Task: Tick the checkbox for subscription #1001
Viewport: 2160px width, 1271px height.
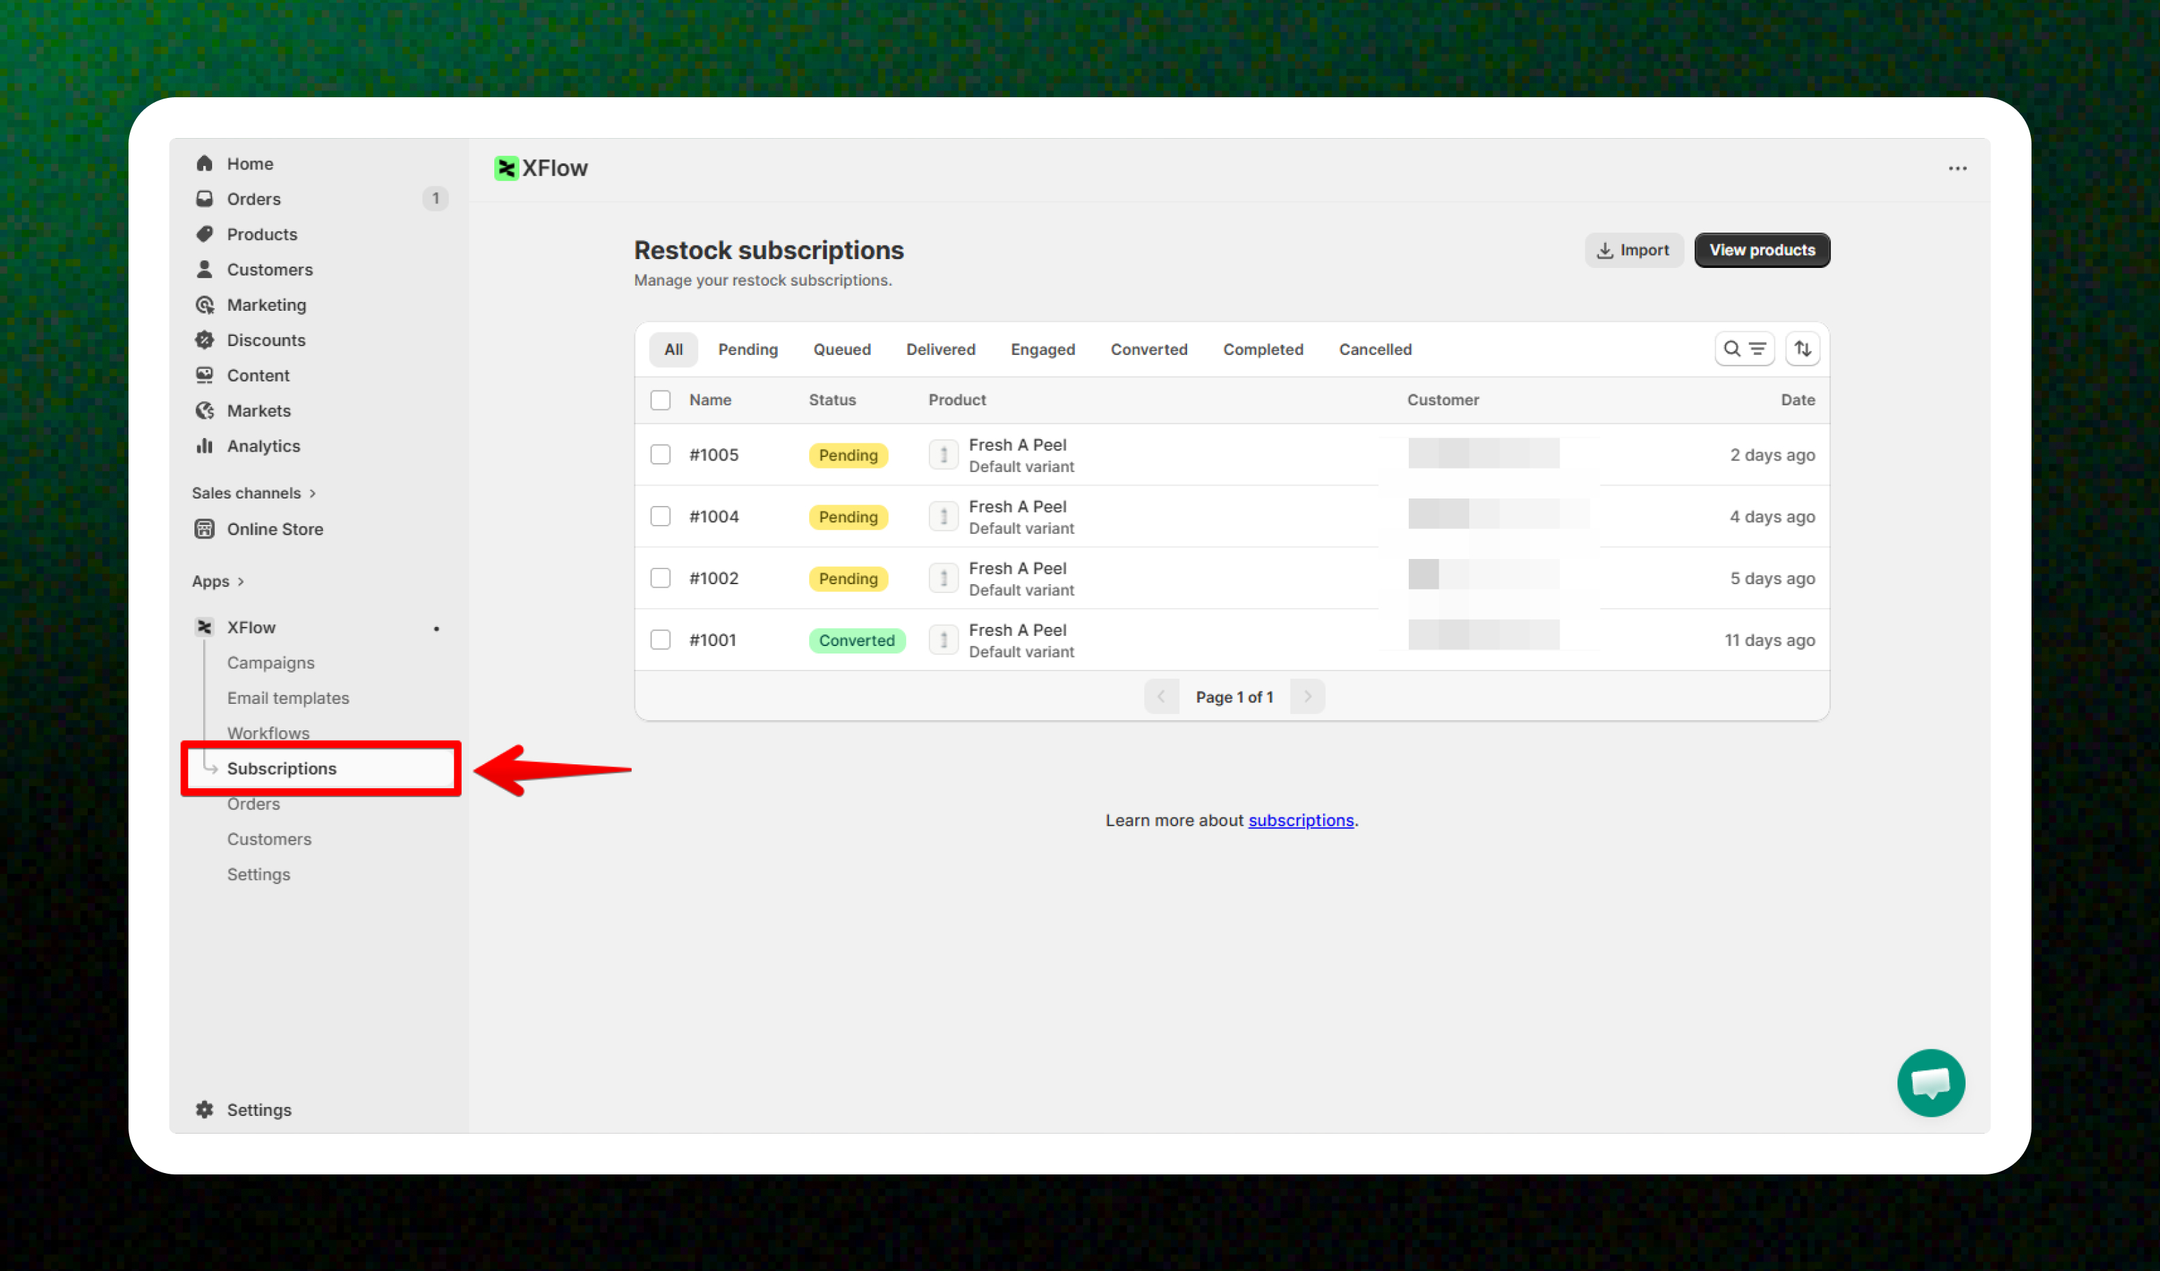Action: [x=660, y=640]
